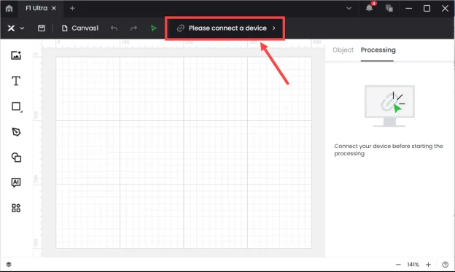The image size is (455, 272).
Task: Redo the last action
Action: 133,28
